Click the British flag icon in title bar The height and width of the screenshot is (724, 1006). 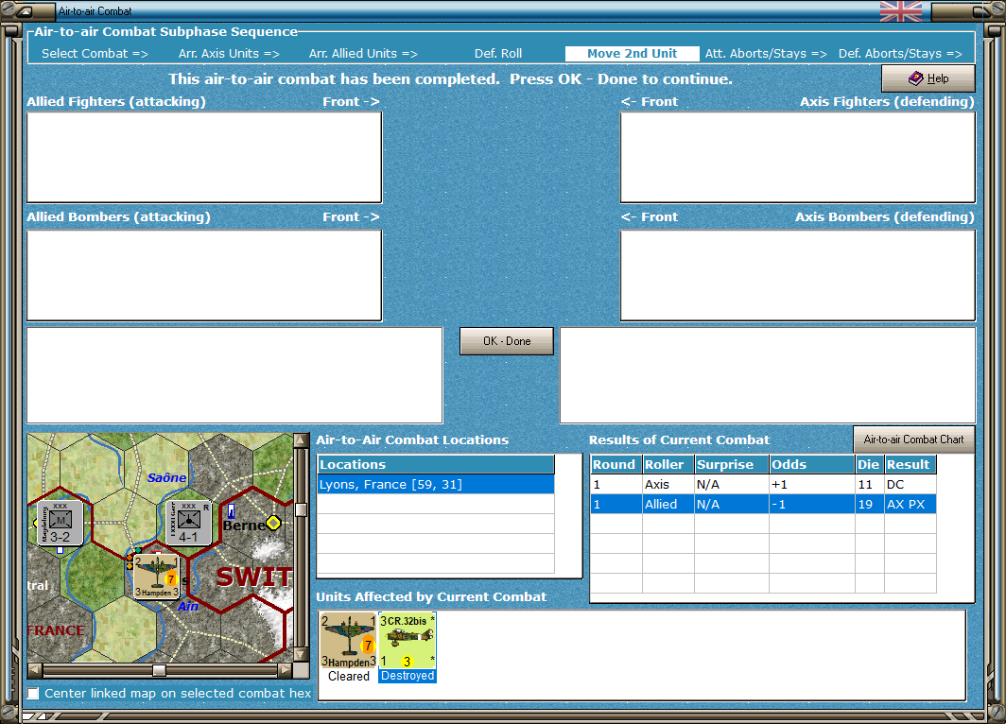[x=901, y=11]
